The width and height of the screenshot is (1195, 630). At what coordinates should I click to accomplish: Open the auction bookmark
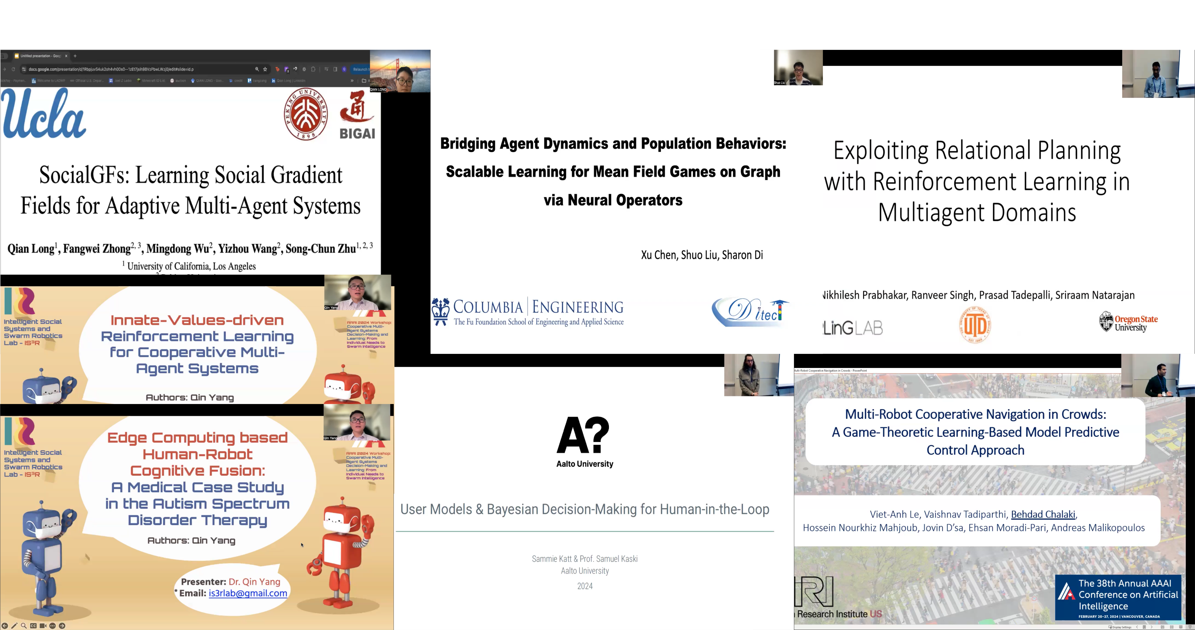[x=178, y=81]
